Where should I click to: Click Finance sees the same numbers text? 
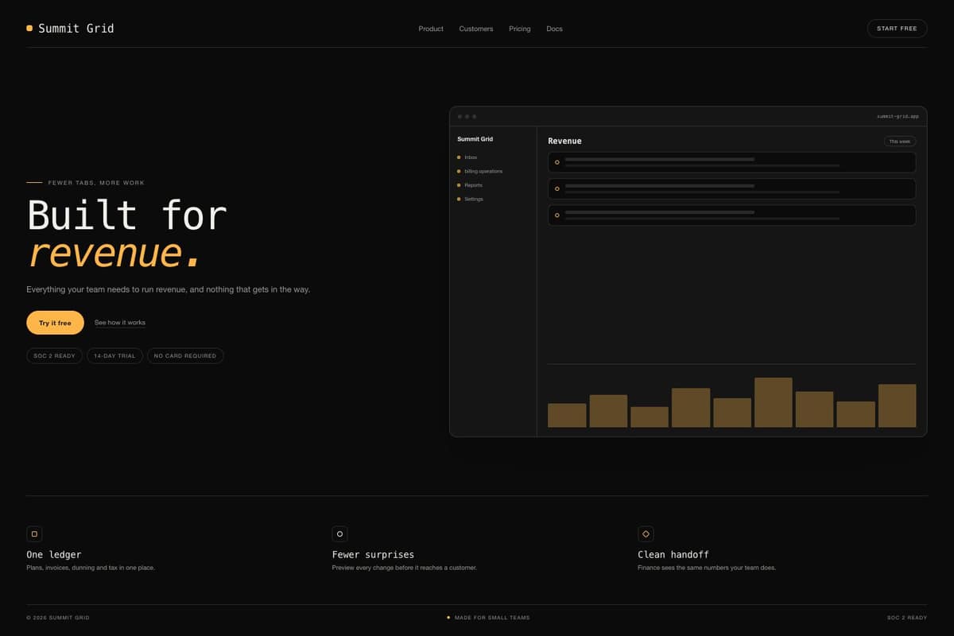coord(707,568)
